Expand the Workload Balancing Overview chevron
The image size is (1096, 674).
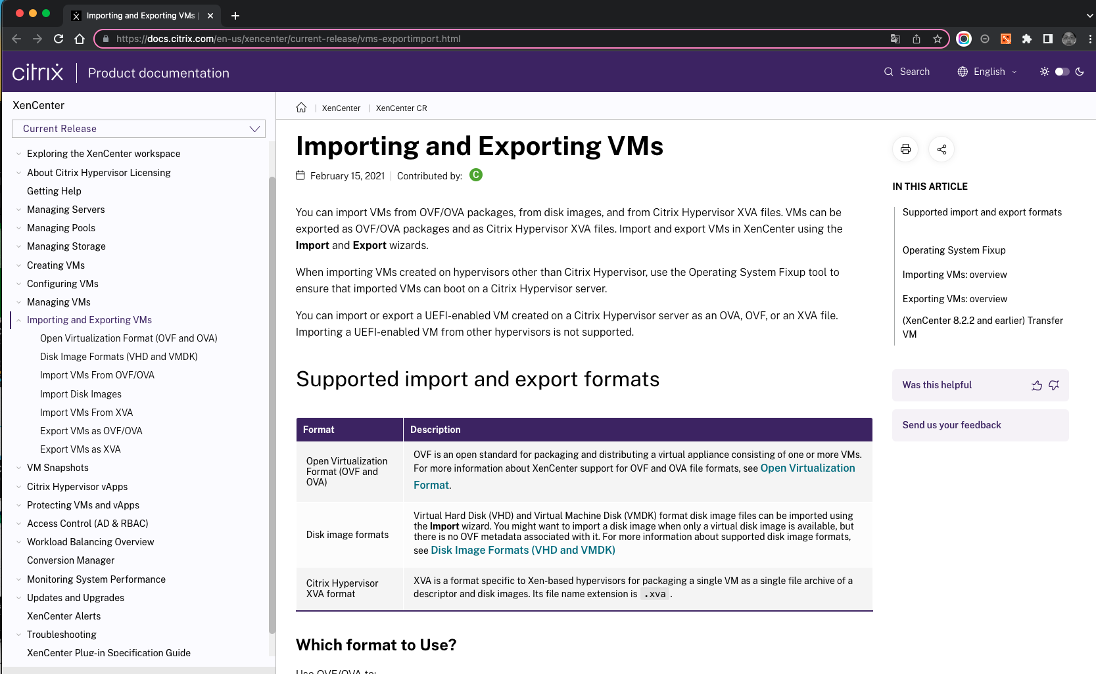18,542
